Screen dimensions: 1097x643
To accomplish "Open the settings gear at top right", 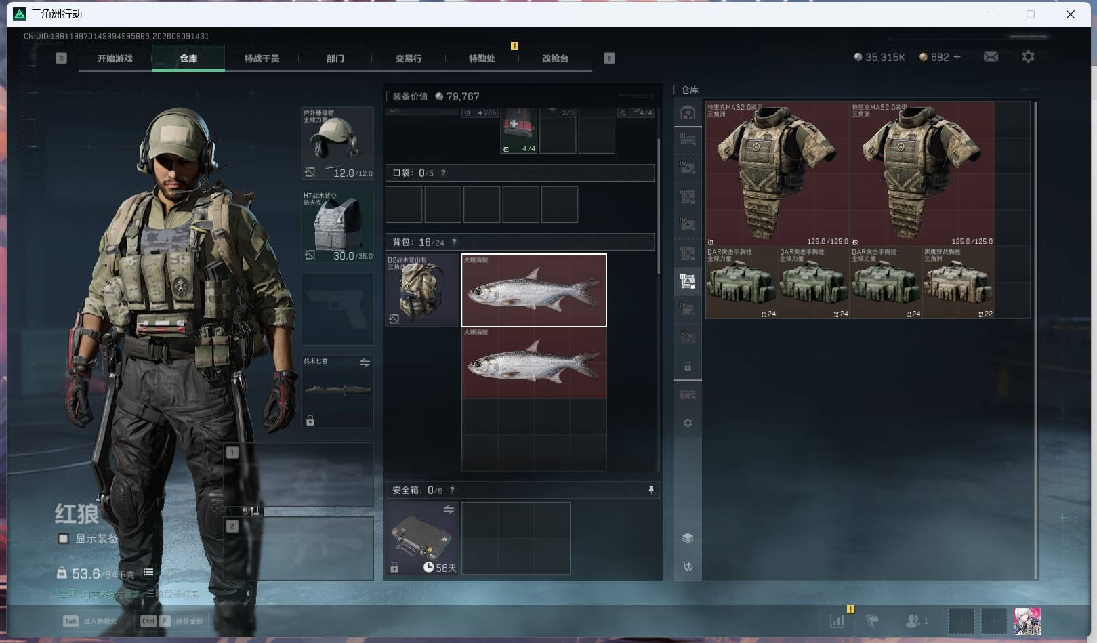I will [1028, 57].
